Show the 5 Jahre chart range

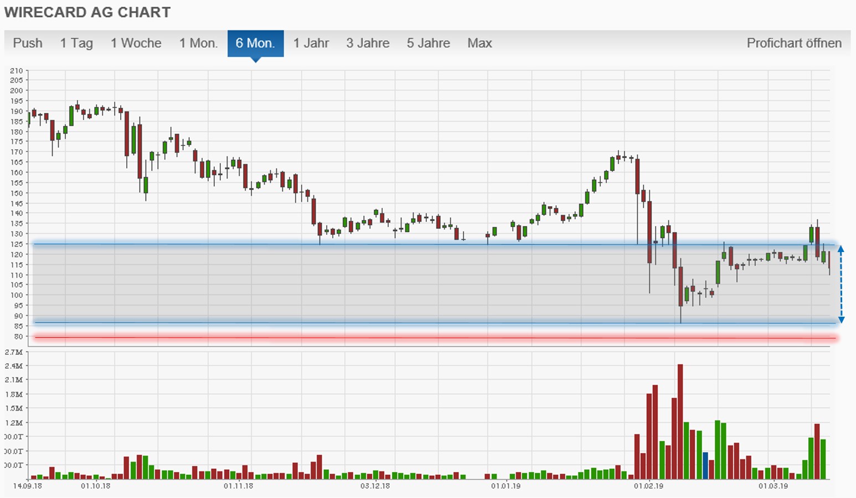429,43
